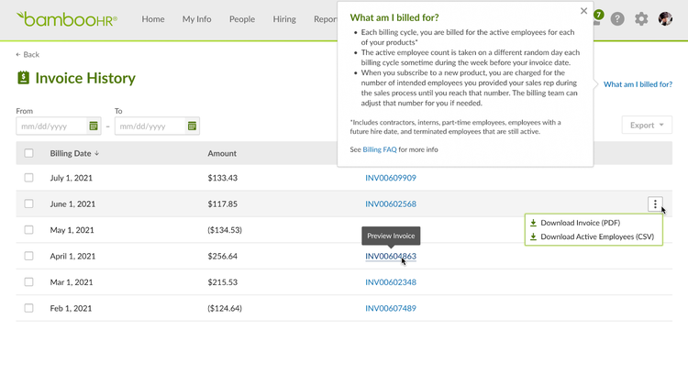
Task: Open the three-dot menu for June invoice
Action: click(655, 203)
